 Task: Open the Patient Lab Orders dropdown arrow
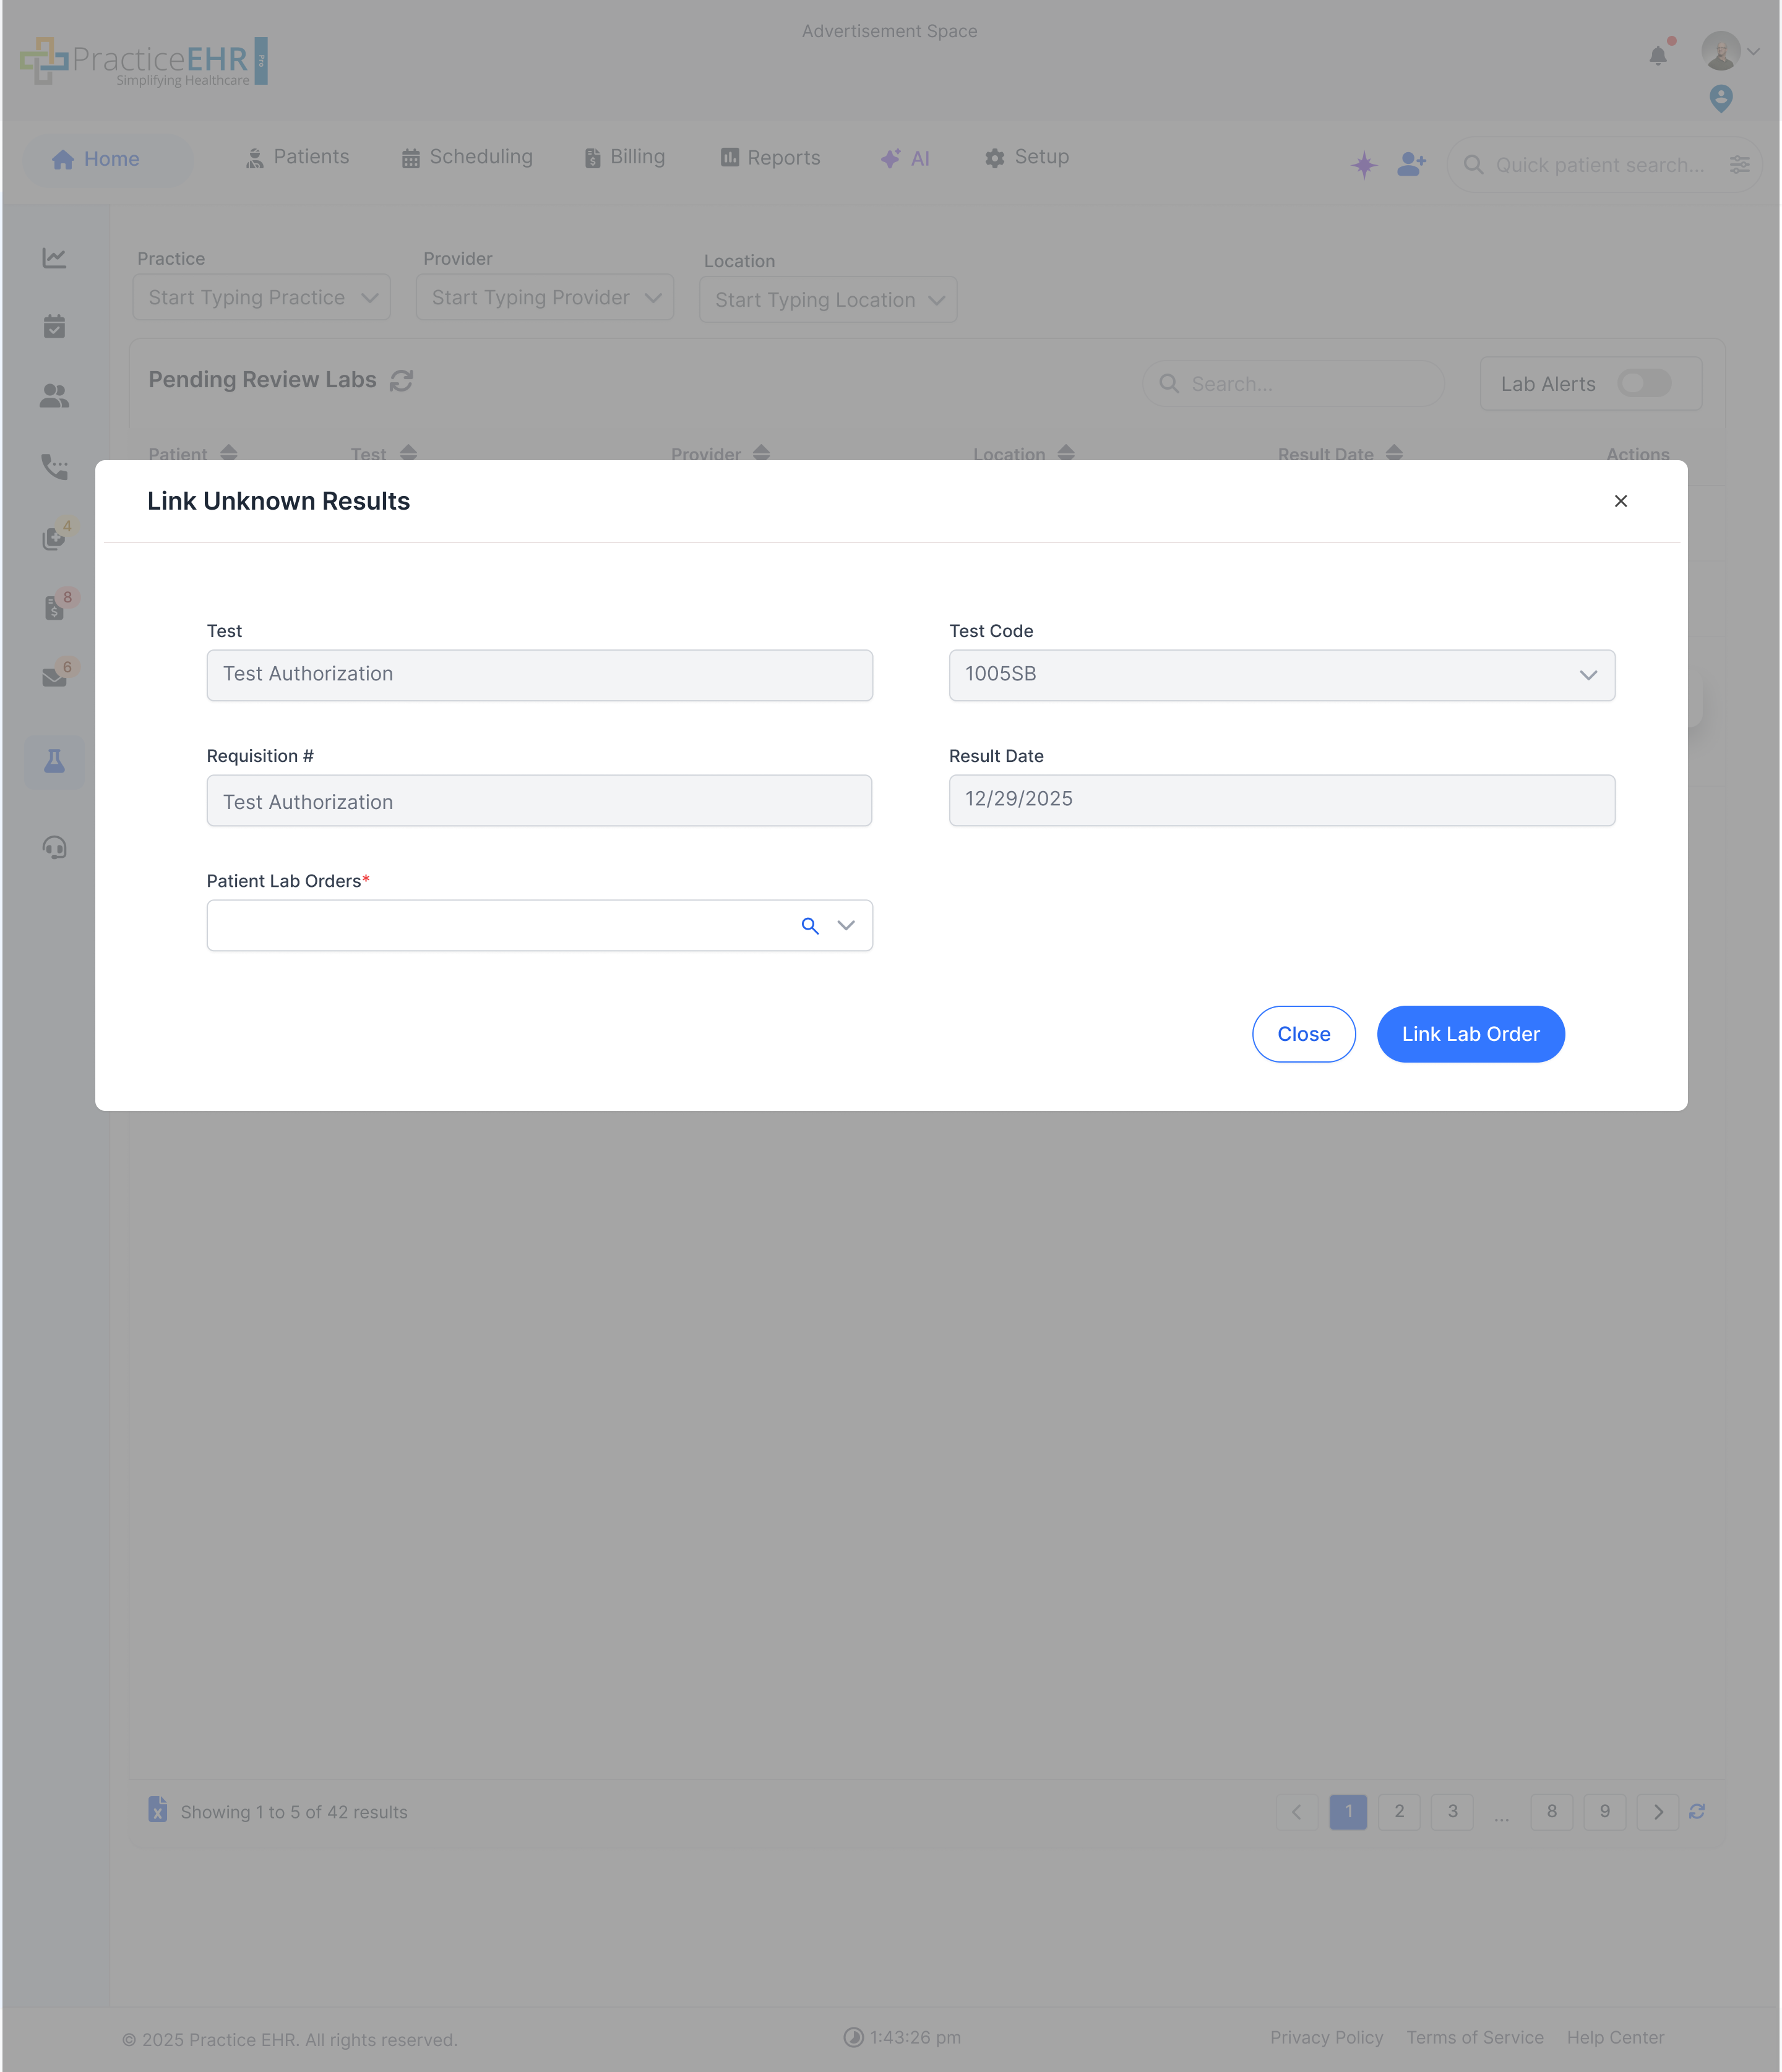[845, 926]
